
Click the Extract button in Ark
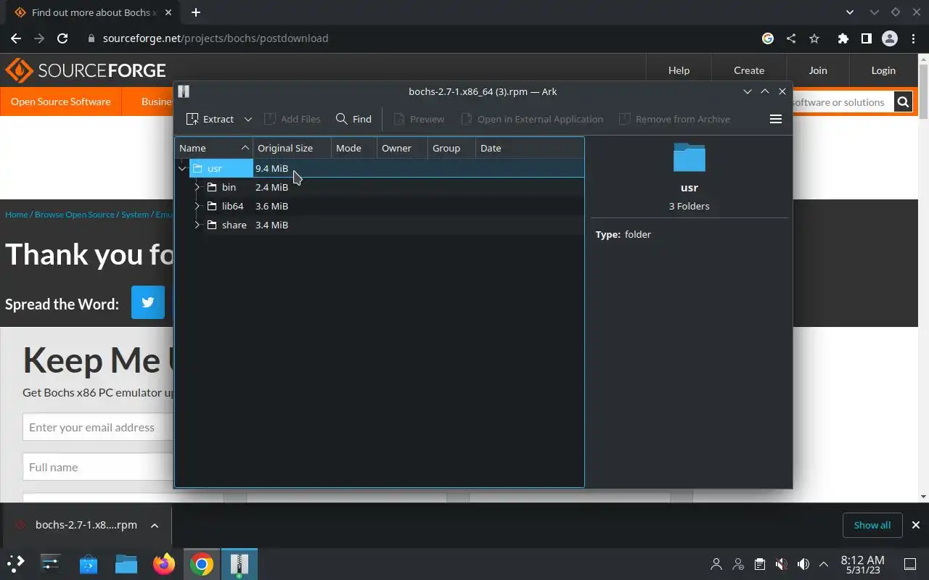tap(210, 119)
